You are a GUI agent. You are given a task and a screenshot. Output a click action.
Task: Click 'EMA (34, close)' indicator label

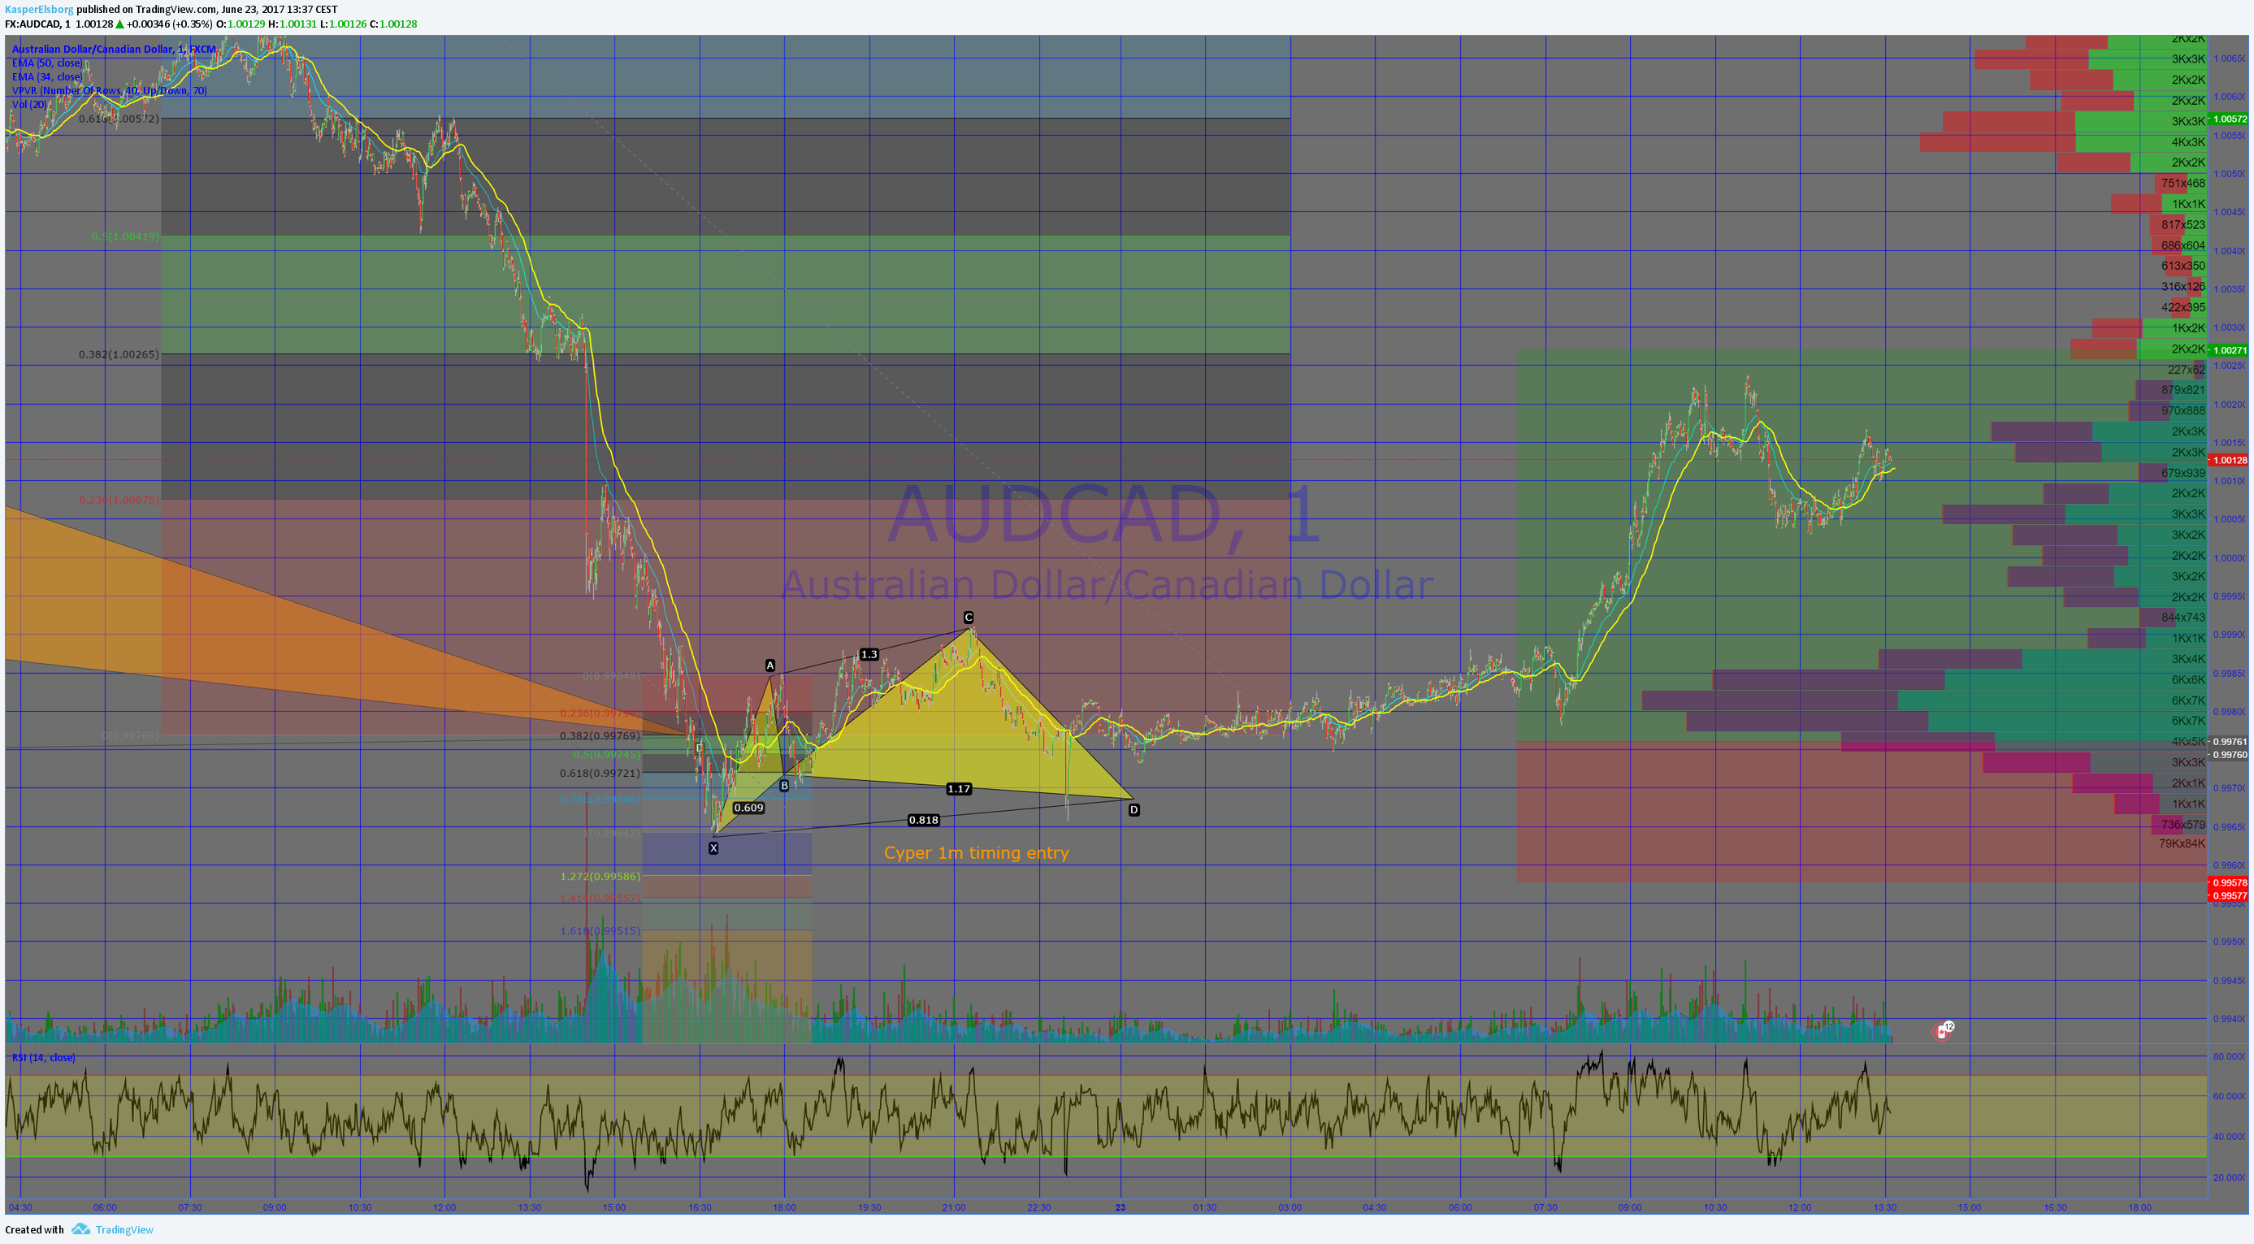47,77
